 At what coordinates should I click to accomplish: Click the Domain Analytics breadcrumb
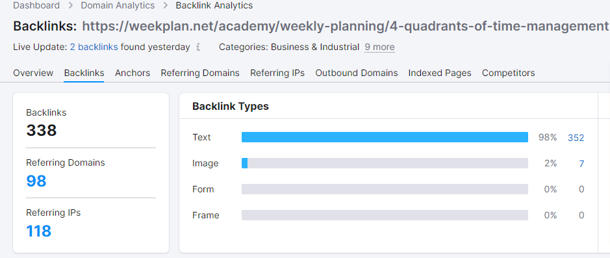118,5
